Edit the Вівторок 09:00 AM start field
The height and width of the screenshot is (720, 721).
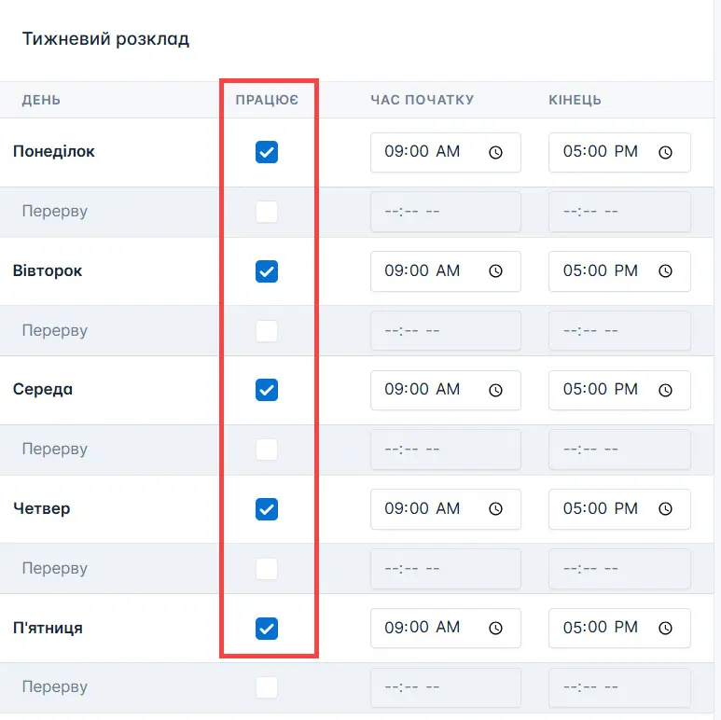[446, 271]
